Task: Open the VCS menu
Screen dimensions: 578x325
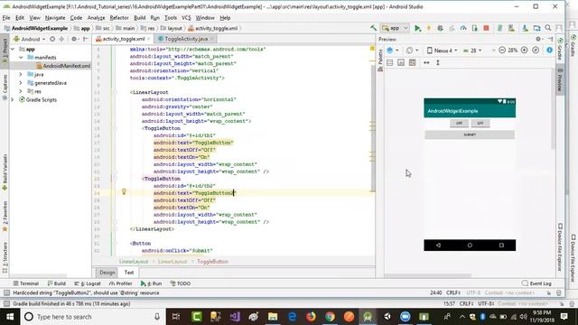Action: (187, 18)
